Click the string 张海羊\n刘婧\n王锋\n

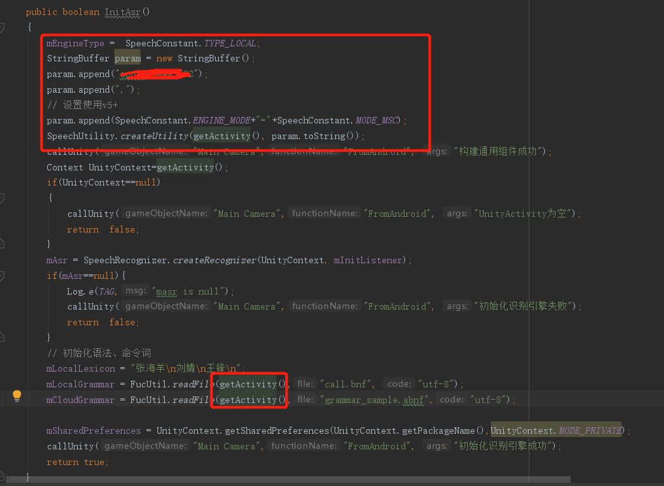pos(186,368)
